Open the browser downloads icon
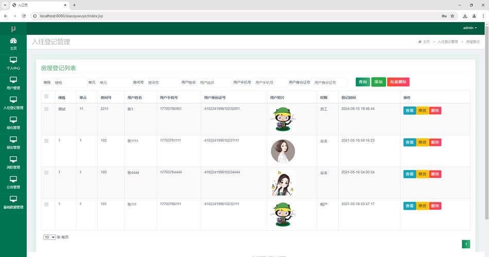The width and height of the screenshot is (489, 257). click(x=465, y=16)
